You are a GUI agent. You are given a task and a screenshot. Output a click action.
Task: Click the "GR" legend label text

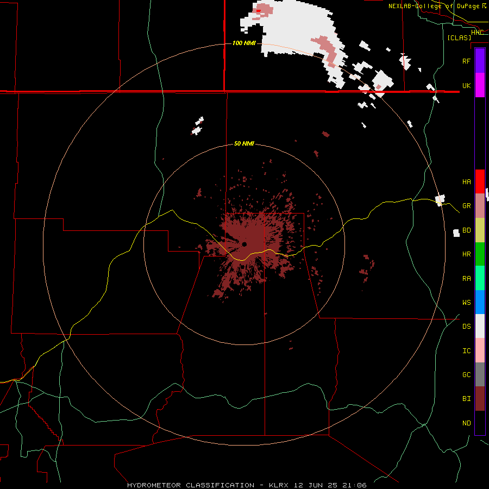466,206
